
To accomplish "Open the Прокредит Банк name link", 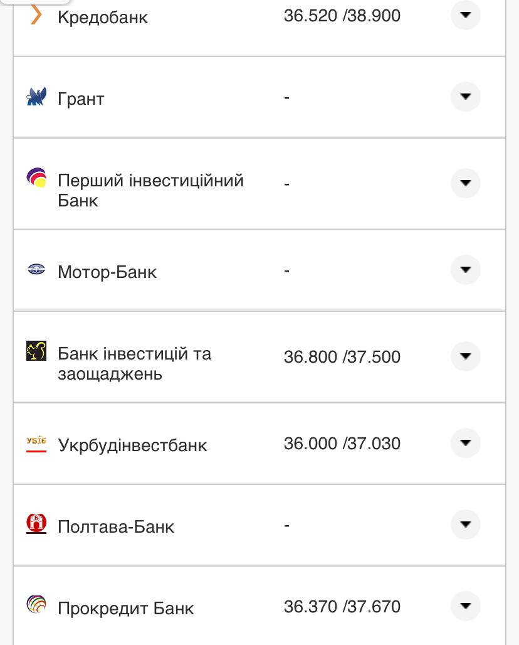I will click(x=126, y=609).
